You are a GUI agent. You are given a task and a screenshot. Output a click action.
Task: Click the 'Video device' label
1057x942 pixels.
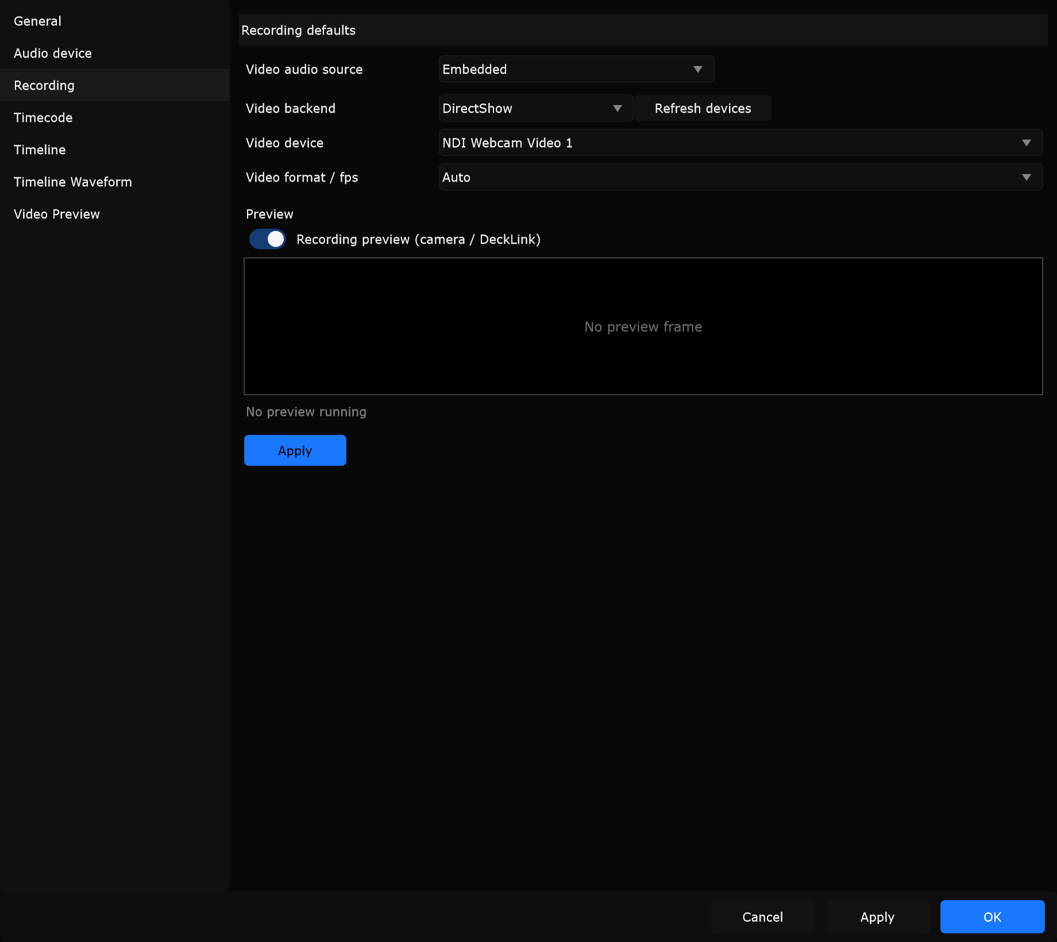285,143
